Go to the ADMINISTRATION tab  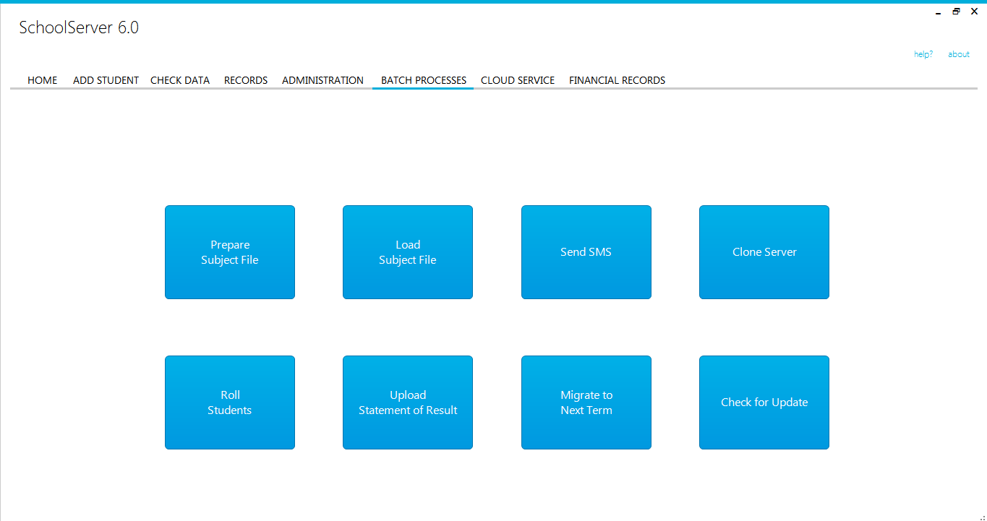tap(322, 80)
